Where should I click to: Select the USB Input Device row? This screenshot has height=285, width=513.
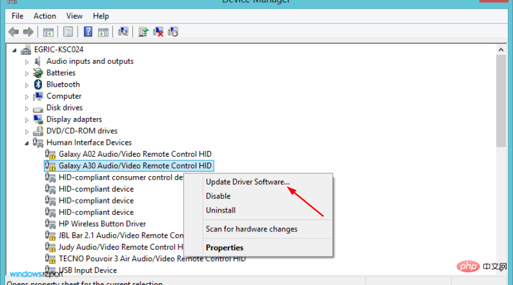tap(88, 270)
